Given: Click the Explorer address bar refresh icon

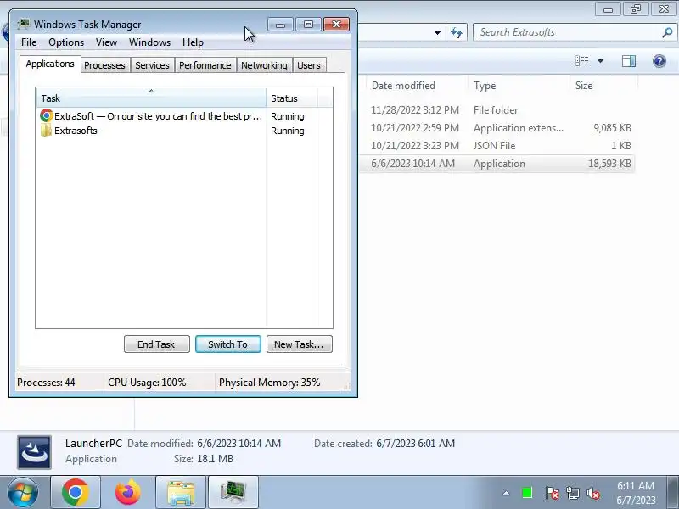Looking at the screenshot, I should 457,32.
